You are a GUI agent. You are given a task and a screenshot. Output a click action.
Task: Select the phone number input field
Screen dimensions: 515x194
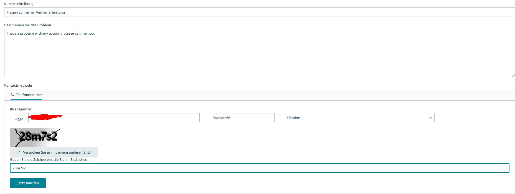(x=130, y=118)
